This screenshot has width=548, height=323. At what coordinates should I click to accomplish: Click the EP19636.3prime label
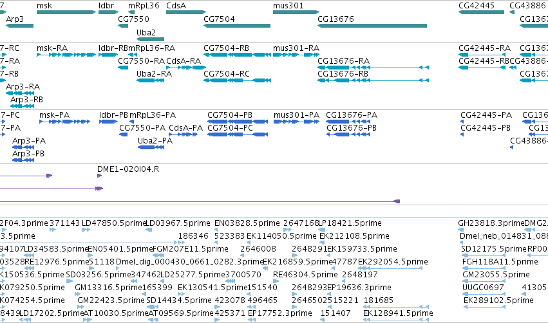(359, 288)
